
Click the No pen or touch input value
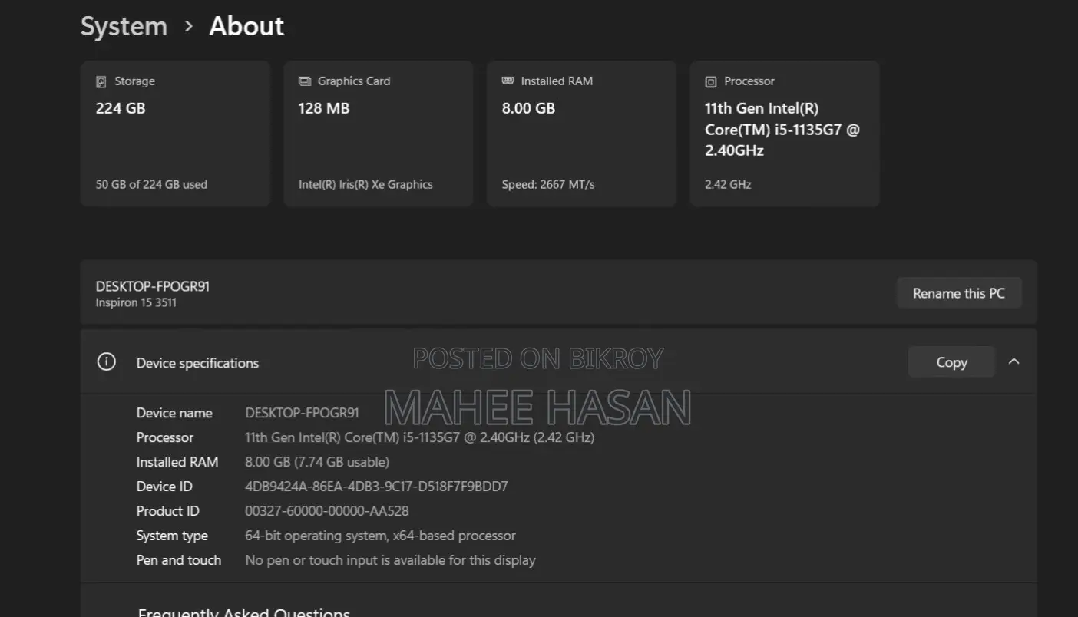tap(390, 560)
